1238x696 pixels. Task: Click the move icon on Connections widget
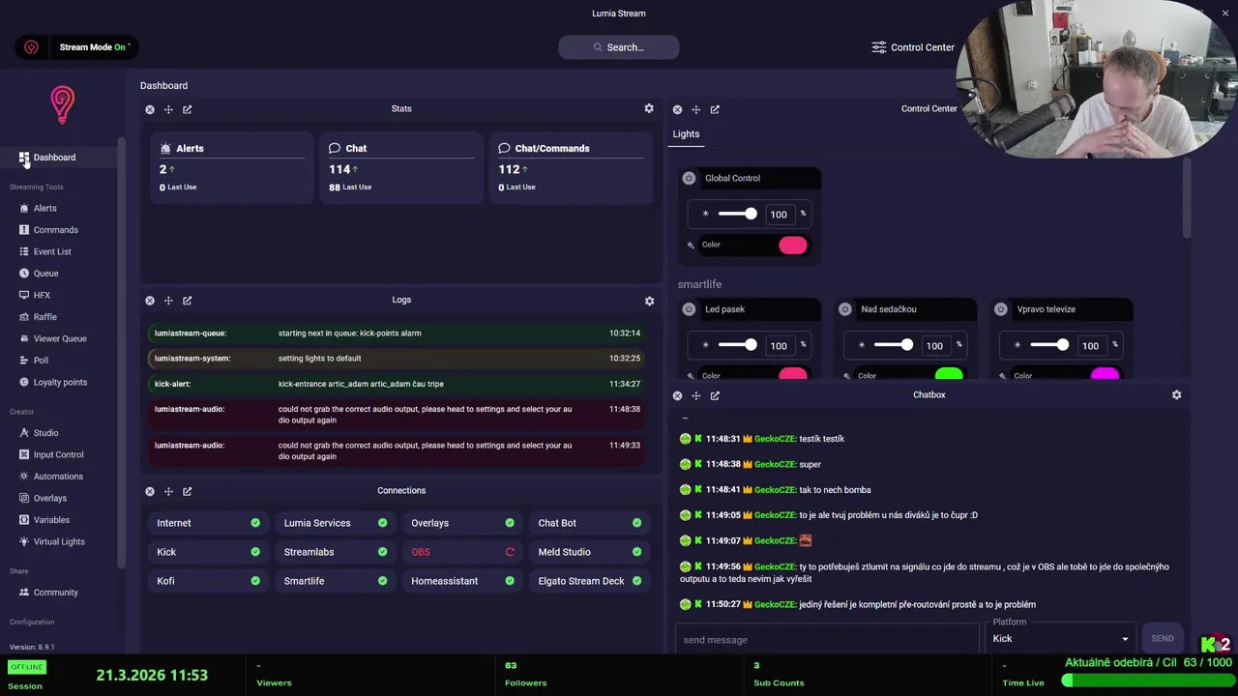(168, 491)
